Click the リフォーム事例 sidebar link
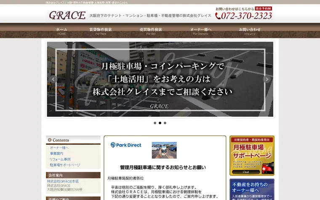 [60, 159]
